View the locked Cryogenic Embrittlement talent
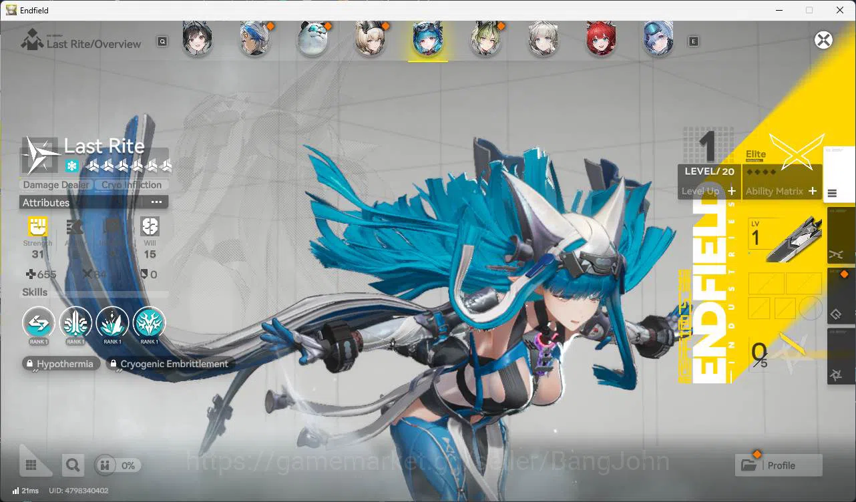 tap(169, 364)
